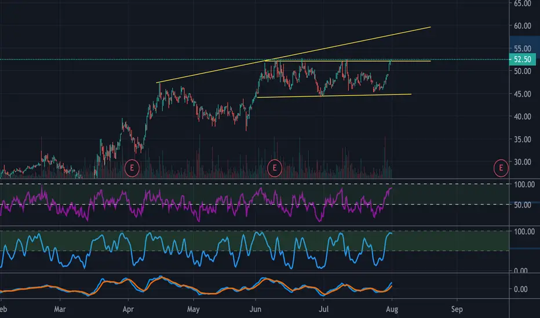This screenshot has width=540, height=318.
Task: Click the 60.00 price axis label
Action: point(523,26)
